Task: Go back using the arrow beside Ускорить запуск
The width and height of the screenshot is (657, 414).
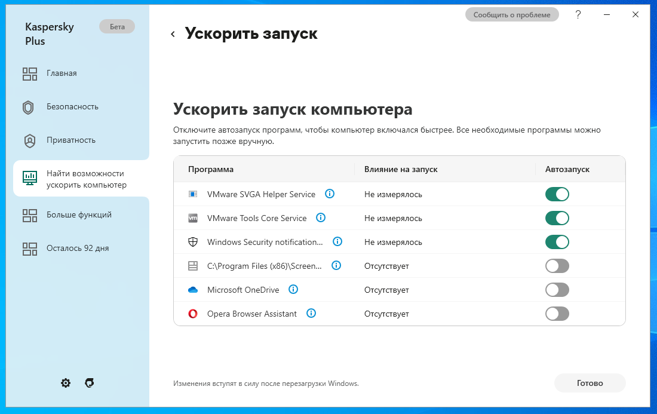Action: 173,35
